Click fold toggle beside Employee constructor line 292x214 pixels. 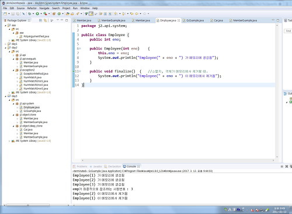[x=80, y=48]
